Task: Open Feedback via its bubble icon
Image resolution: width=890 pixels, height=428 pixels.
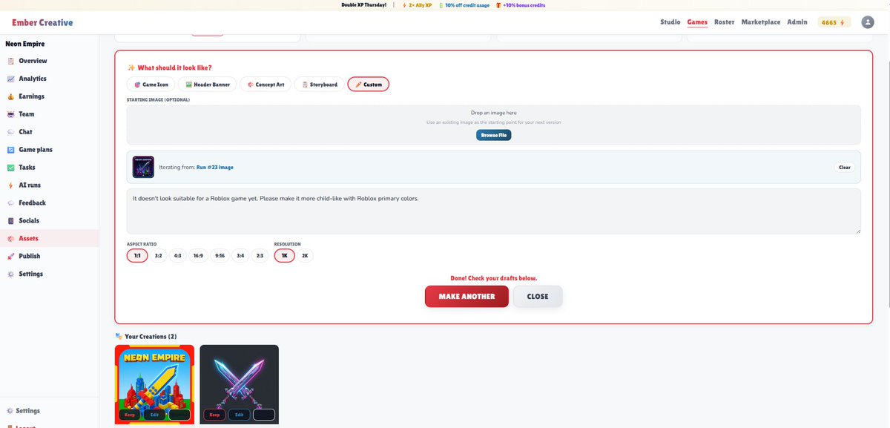Action: tap(11, 203)
